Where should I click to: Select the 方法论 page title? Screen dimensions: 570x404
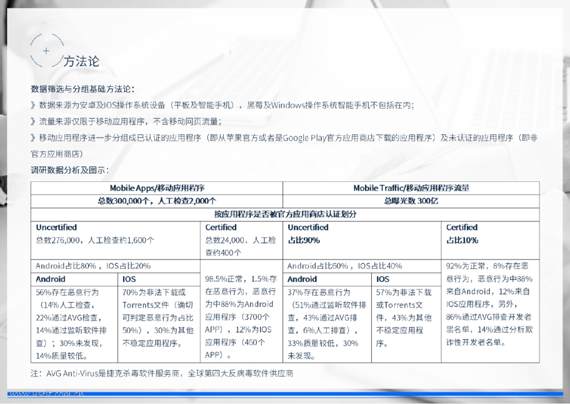point(81,61)
